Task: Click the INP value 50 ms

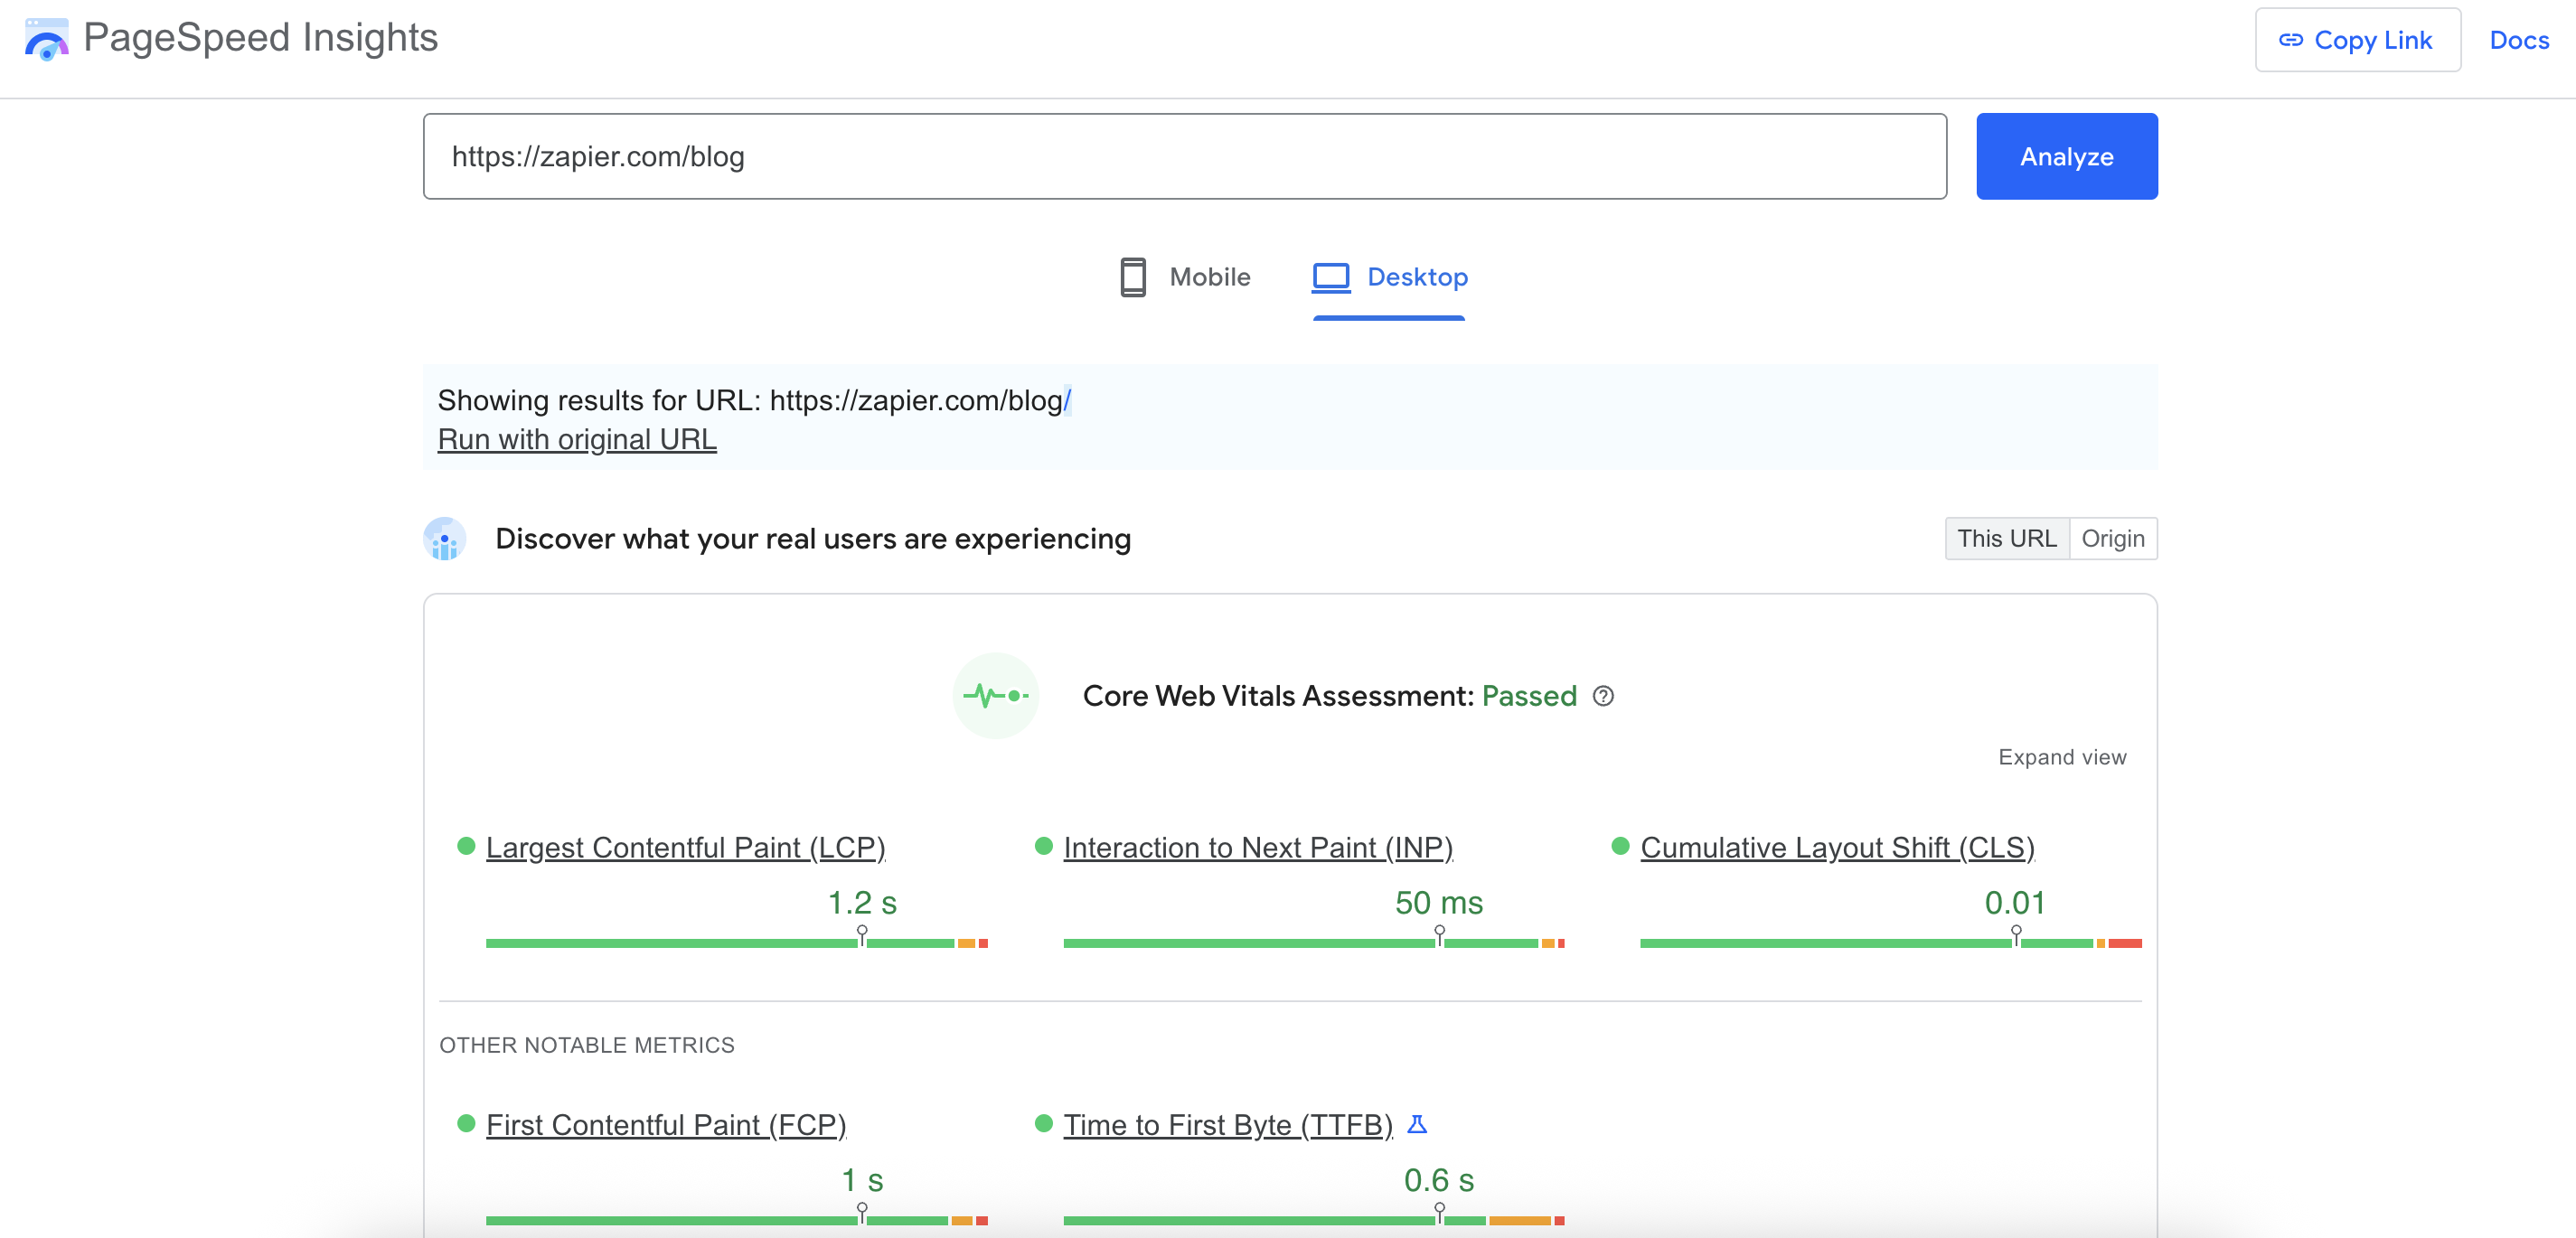Action: (1439, 902)
